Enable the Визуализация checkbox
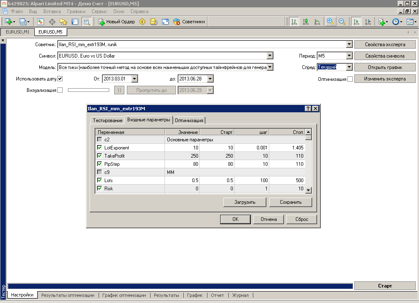 point(60,90)
